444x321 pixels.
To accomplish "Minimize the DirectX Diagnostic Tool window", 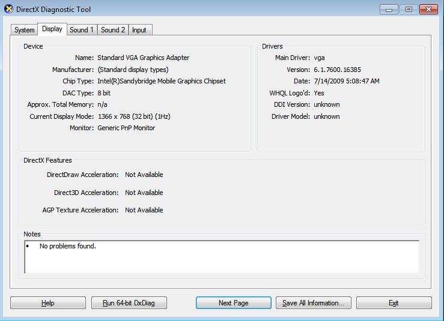I will pos(389,10).
